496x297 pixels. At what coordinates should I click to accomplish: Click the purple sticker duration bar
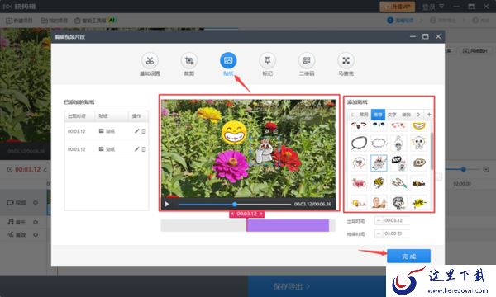[288, 226]
